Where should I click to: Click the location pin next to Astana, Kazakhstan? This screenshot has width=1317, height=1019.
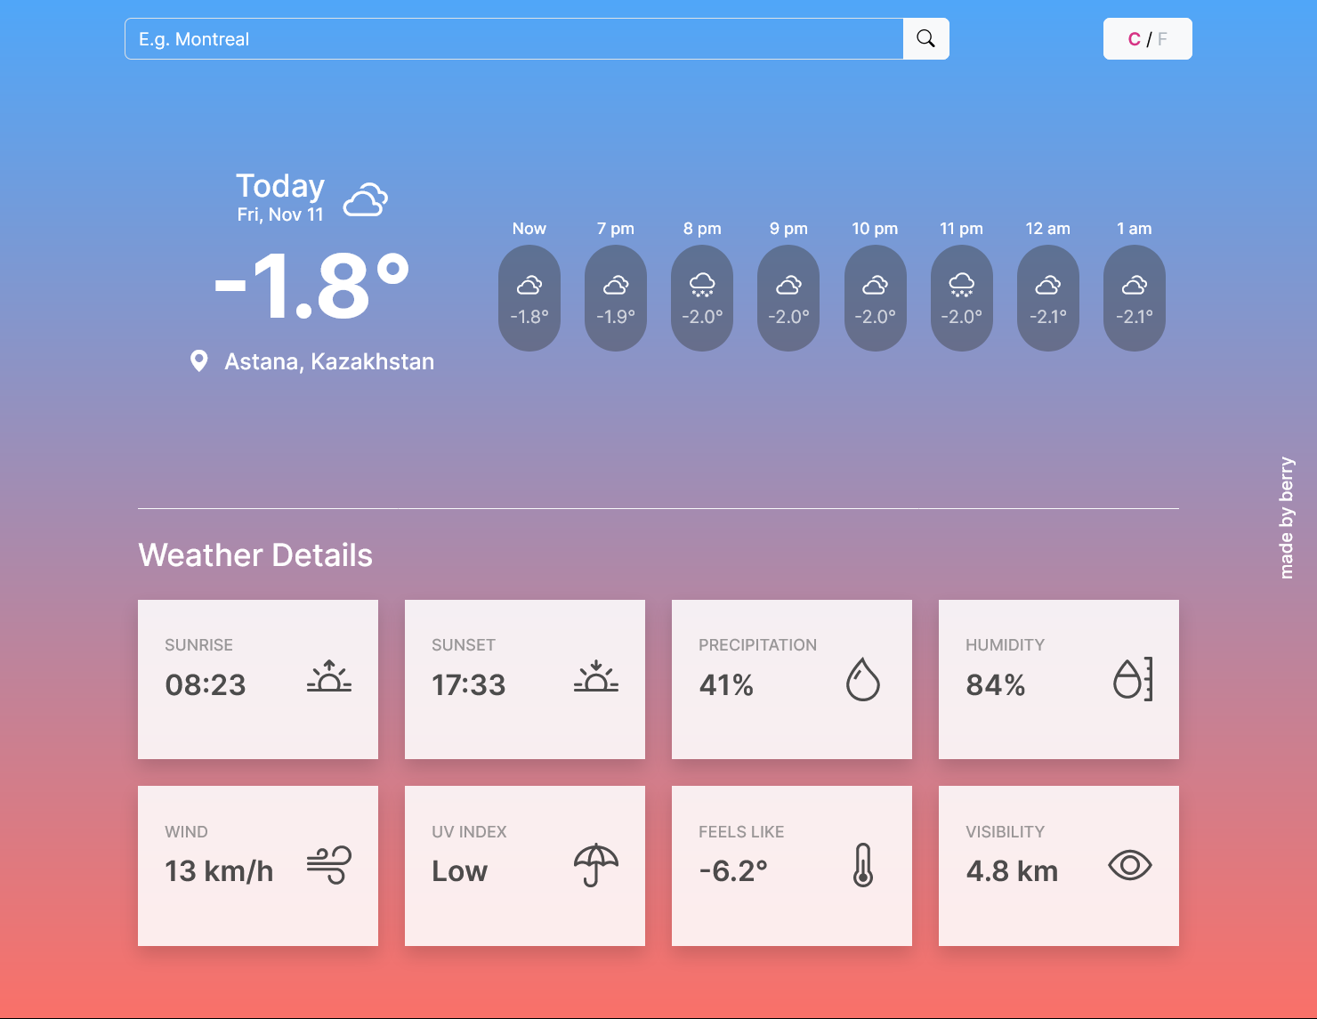(199, 360)
